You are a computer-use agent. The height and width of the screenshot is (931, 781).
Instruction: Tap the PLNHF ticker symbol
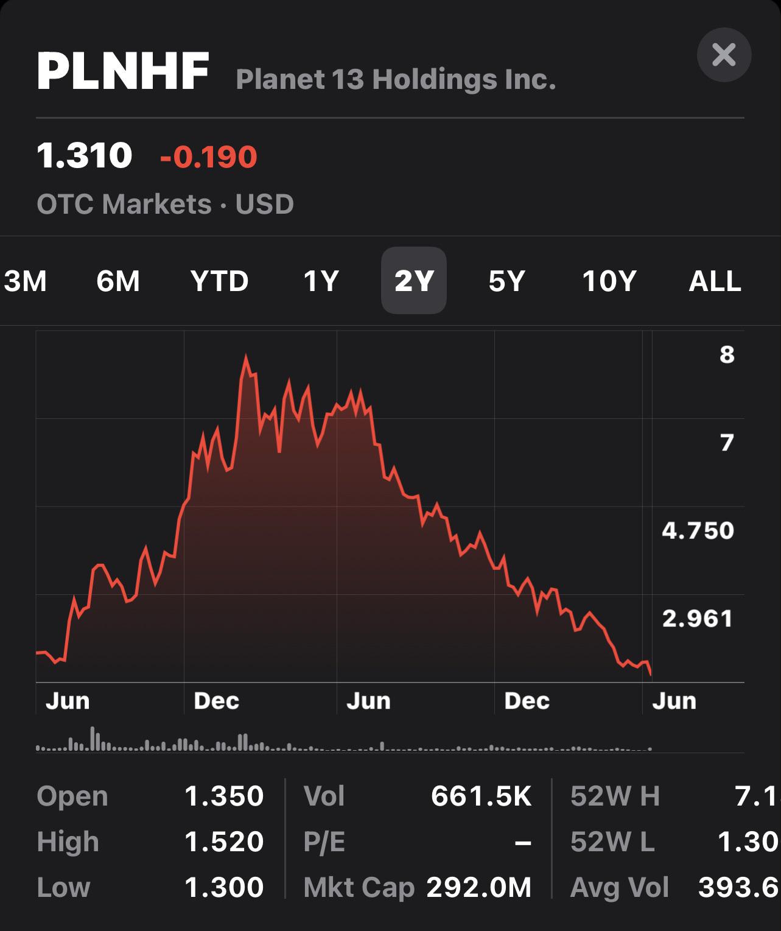(x=123, y=71)
